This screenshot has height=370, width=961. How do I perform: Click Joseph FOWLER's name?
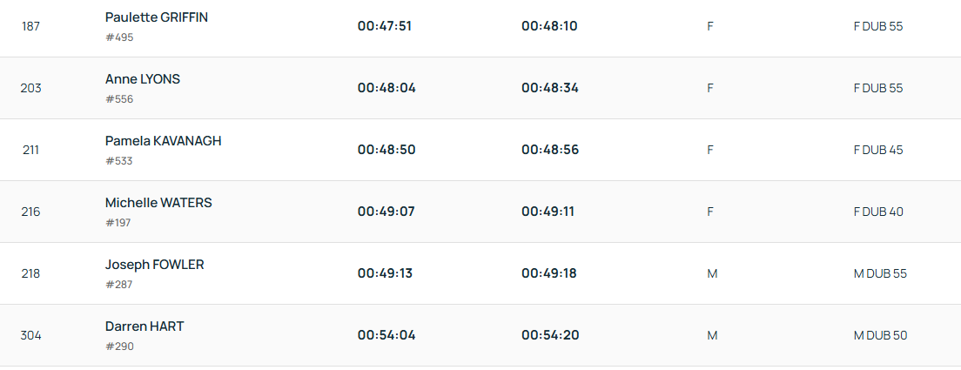[154, 265]
